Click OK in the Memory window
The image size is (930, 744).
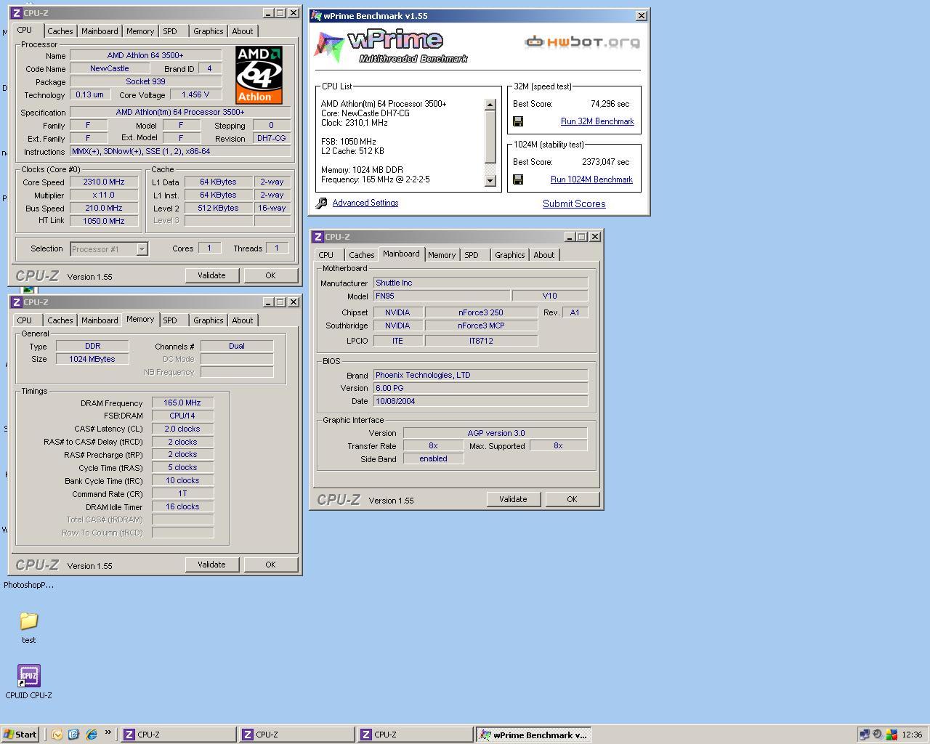pyautogui.click(x=270, y=565)
